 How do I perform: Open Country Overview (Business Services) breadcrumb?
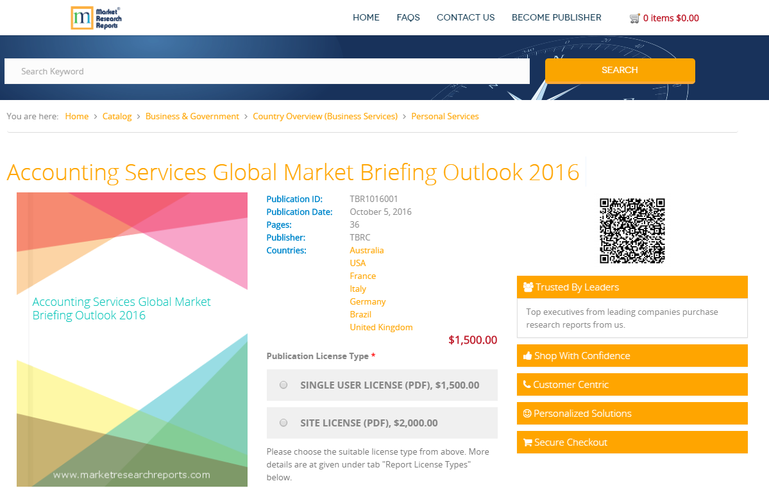(x=325, y=116)
